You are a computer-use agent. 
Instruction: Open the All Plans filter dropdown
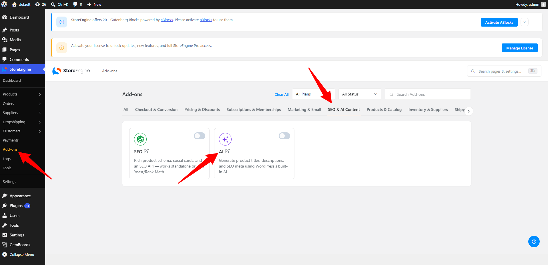313,94
